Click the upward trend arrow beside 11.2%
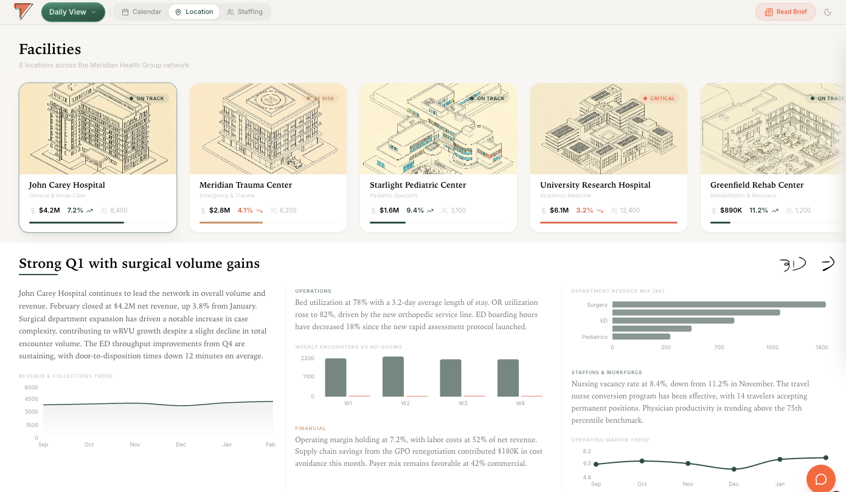 775,211
